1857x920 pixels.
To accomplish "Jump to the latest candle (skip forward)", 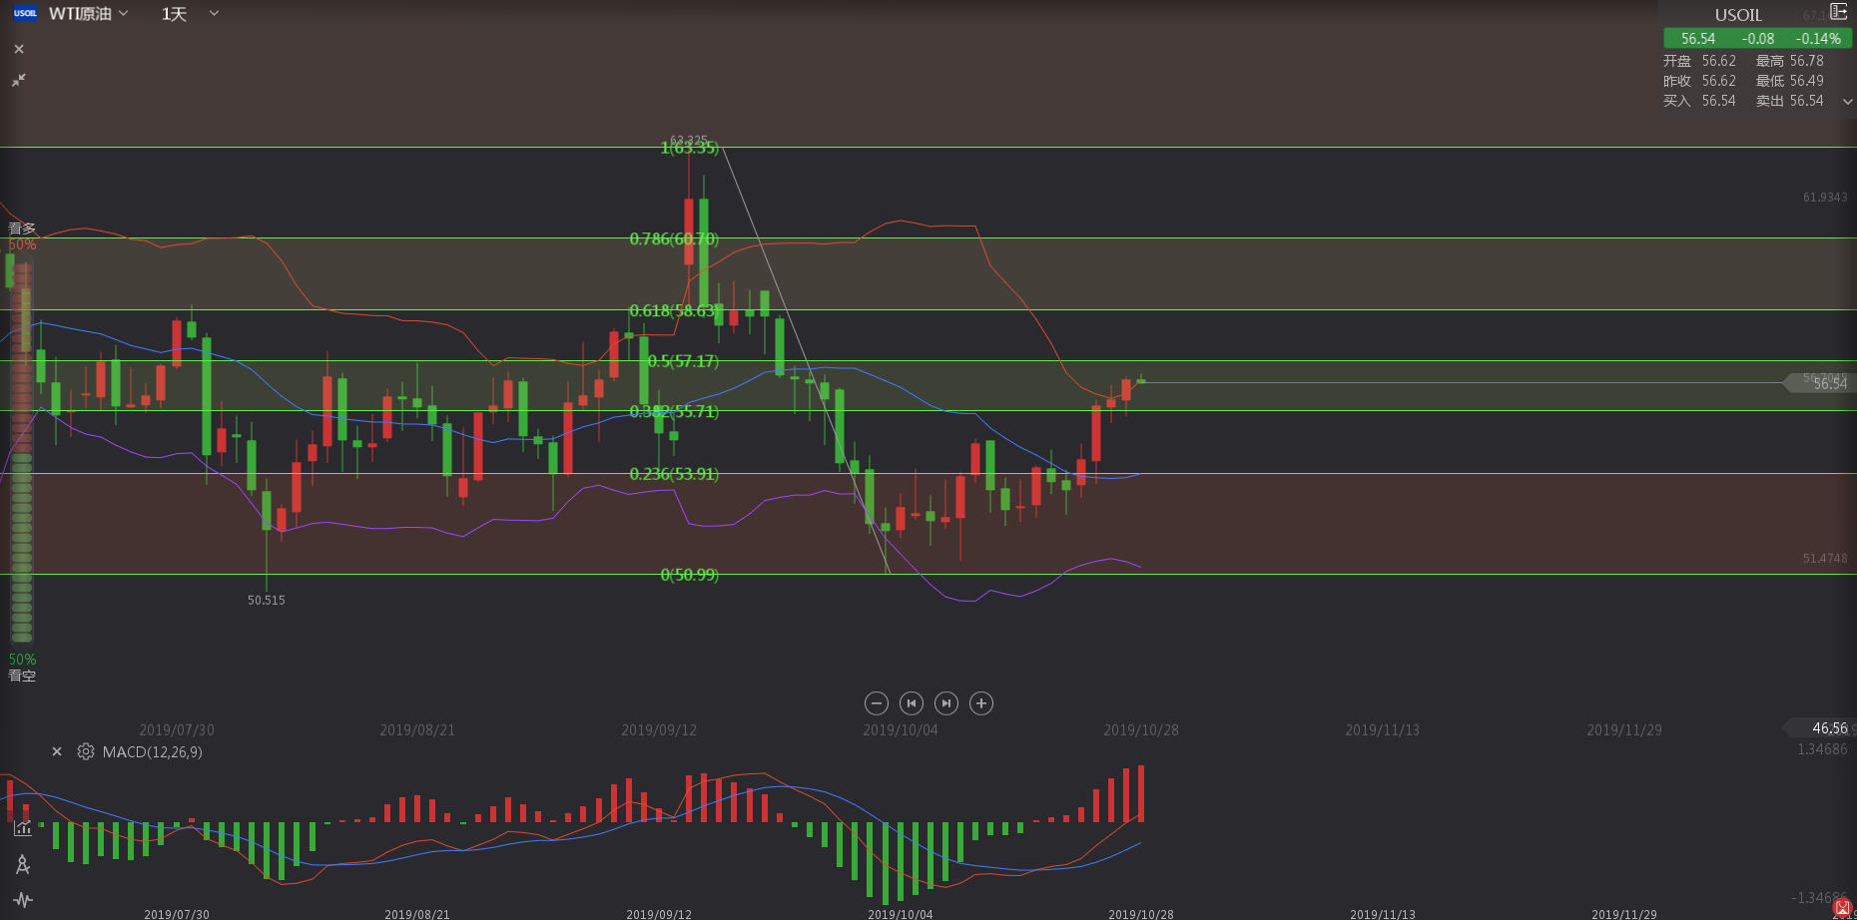I will pos(946,703).
